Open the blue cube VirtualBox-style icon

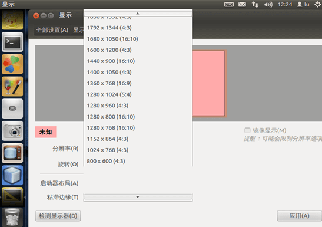pyautogui.click(x=12, y=175)
